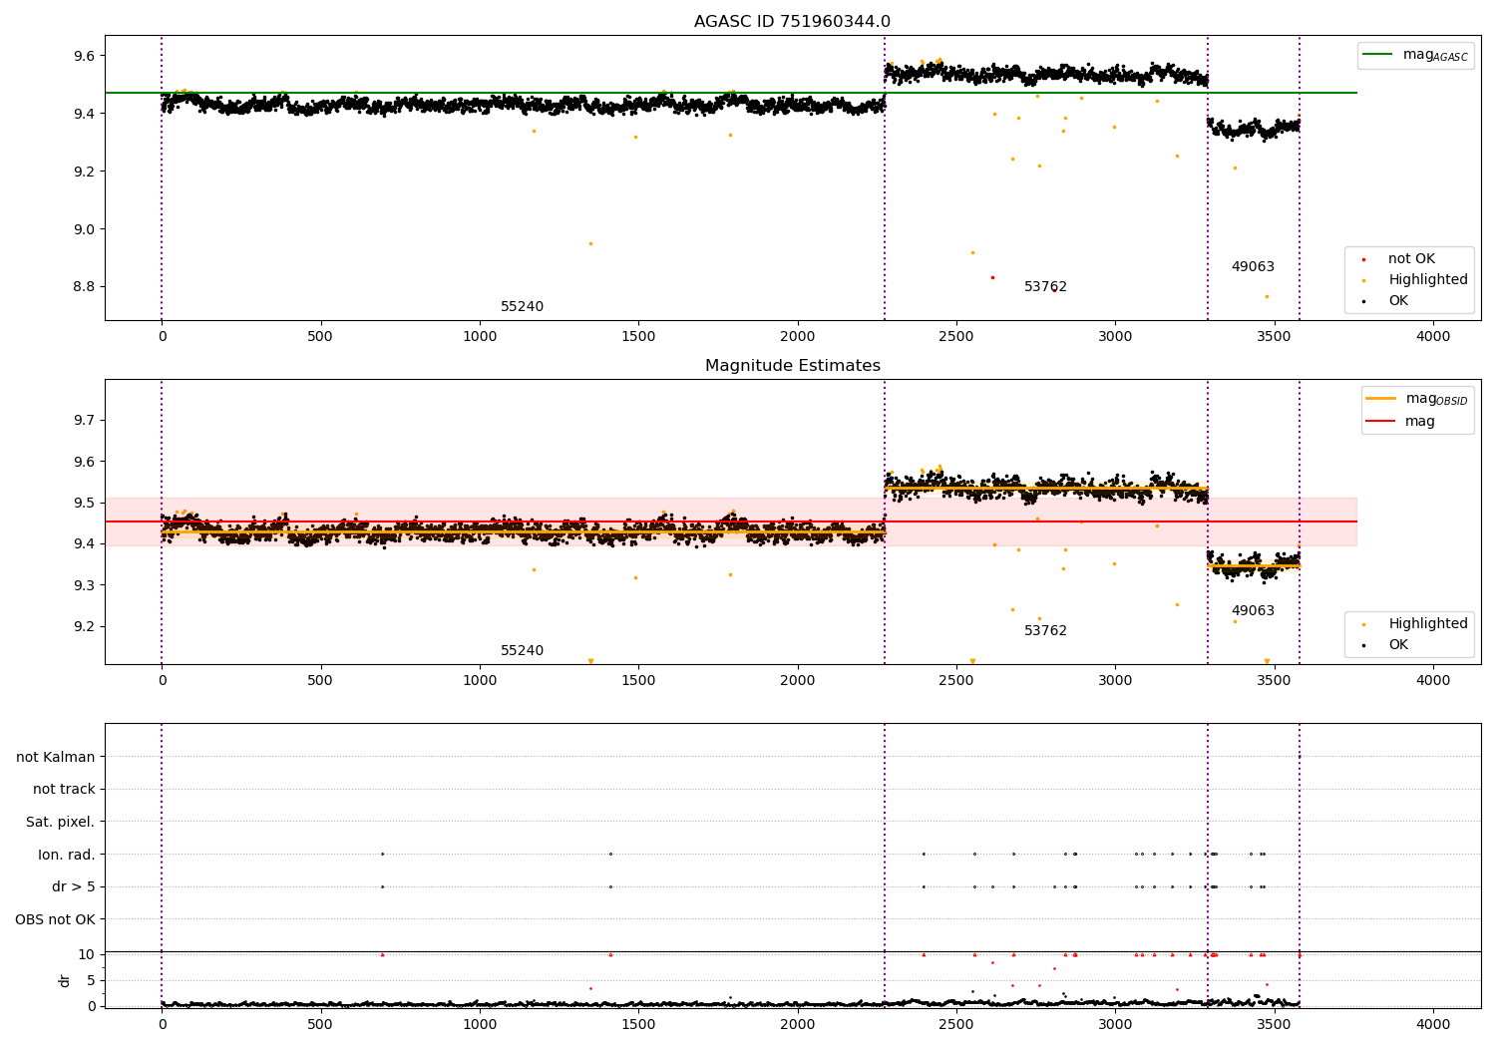Click the 'not track' row label
1496x1047 pixels.
click(64, 790)
